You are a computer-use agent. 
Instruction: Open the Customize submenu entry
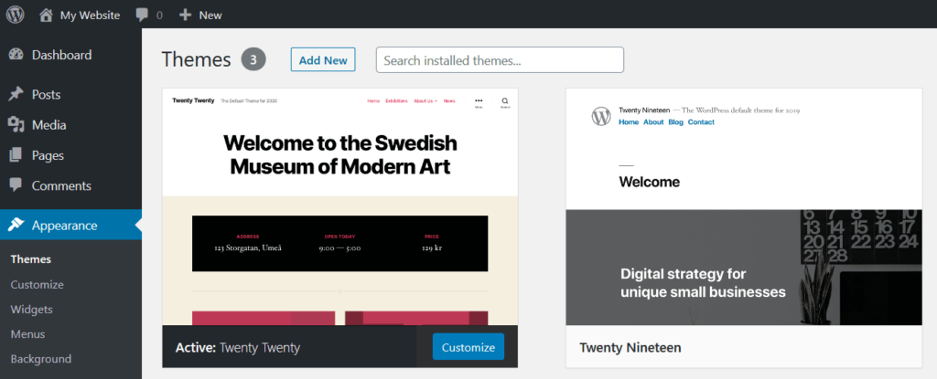[x=37, y=284]
